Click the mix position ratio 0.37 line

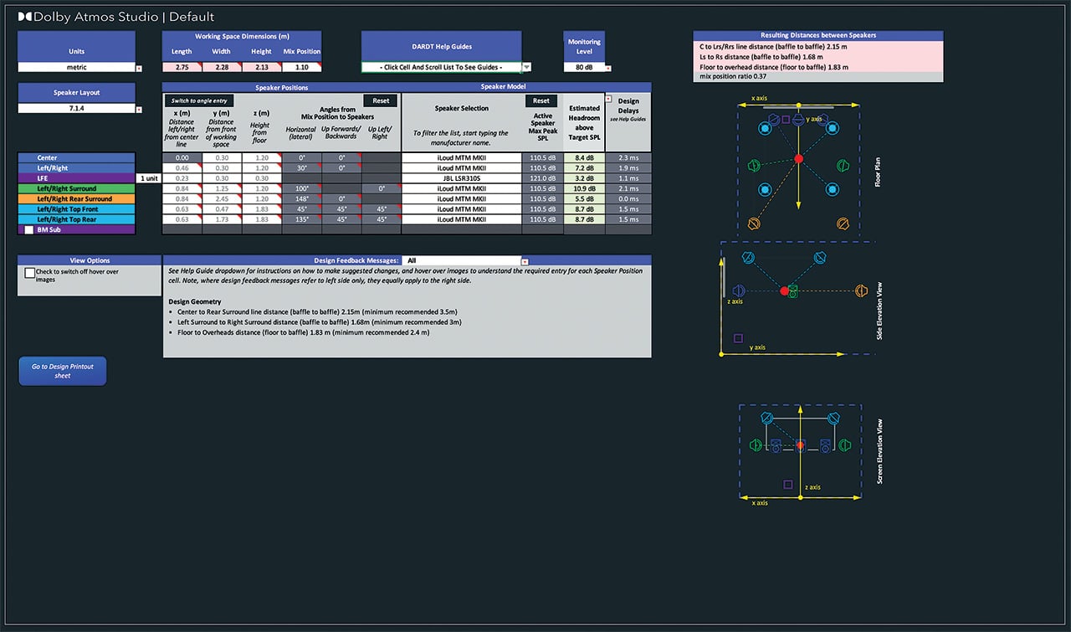[x=818, y=77]
